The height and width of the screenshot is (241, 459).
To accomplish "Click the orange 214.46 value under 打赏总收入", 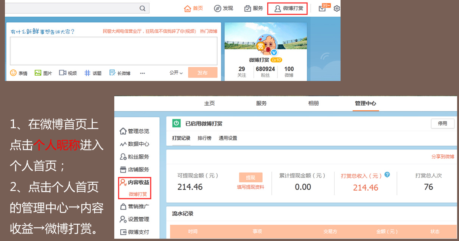I will point(366,188).
